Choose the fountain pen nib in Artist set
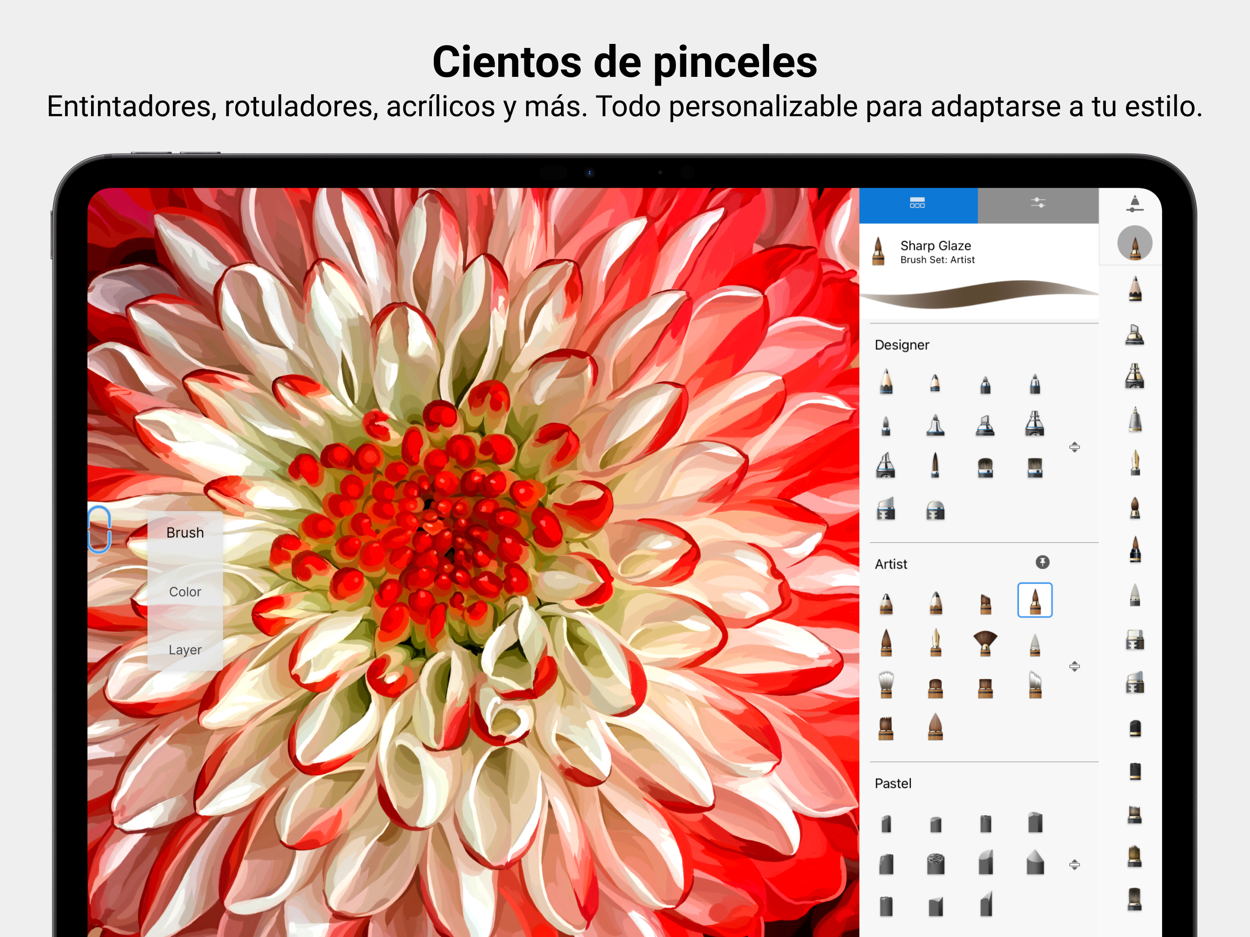Viewport: 1250px width, 937px height. point(935,643)
